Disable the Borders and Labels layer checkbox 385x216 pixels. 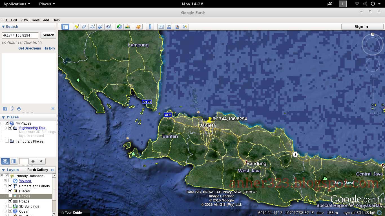pyautogui.click(x=10, y=186)
